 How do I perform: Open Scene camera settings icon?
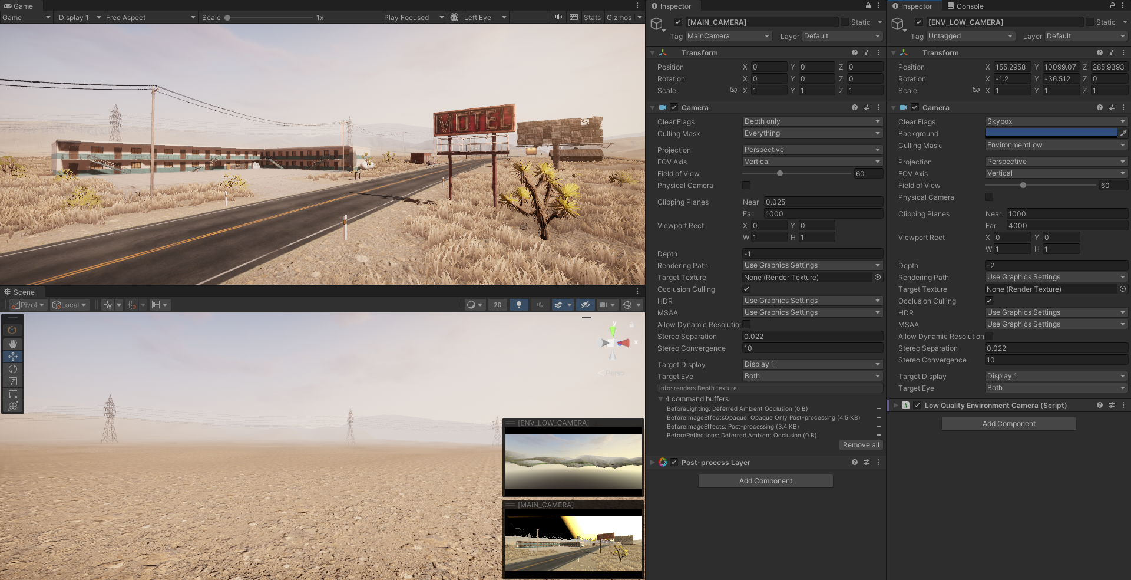pyautogui.click(x=603, y=305)
